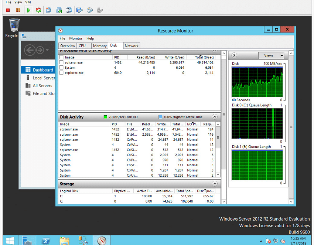This screenshot has width=314, height=245.
Task: Sort processes by Read (B/sec) column
Action: 142,57
